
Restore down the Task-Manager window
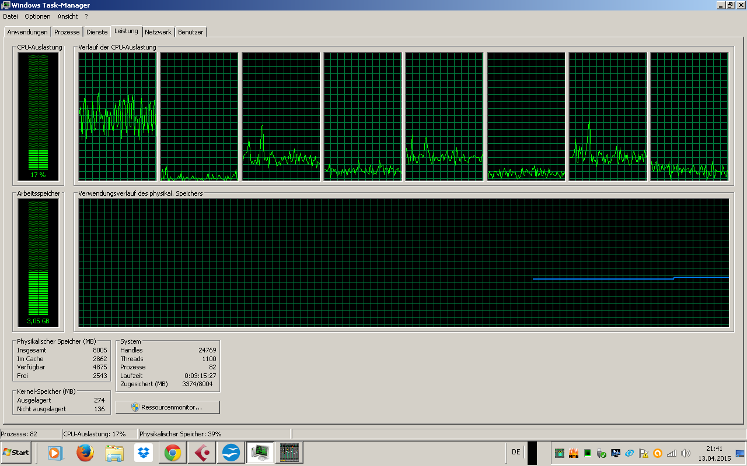(729, 5)
